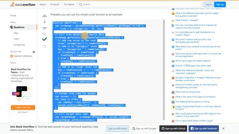Open Companies in the left sidebar
This screenshot has height=134, width=239.
[19, 45]
